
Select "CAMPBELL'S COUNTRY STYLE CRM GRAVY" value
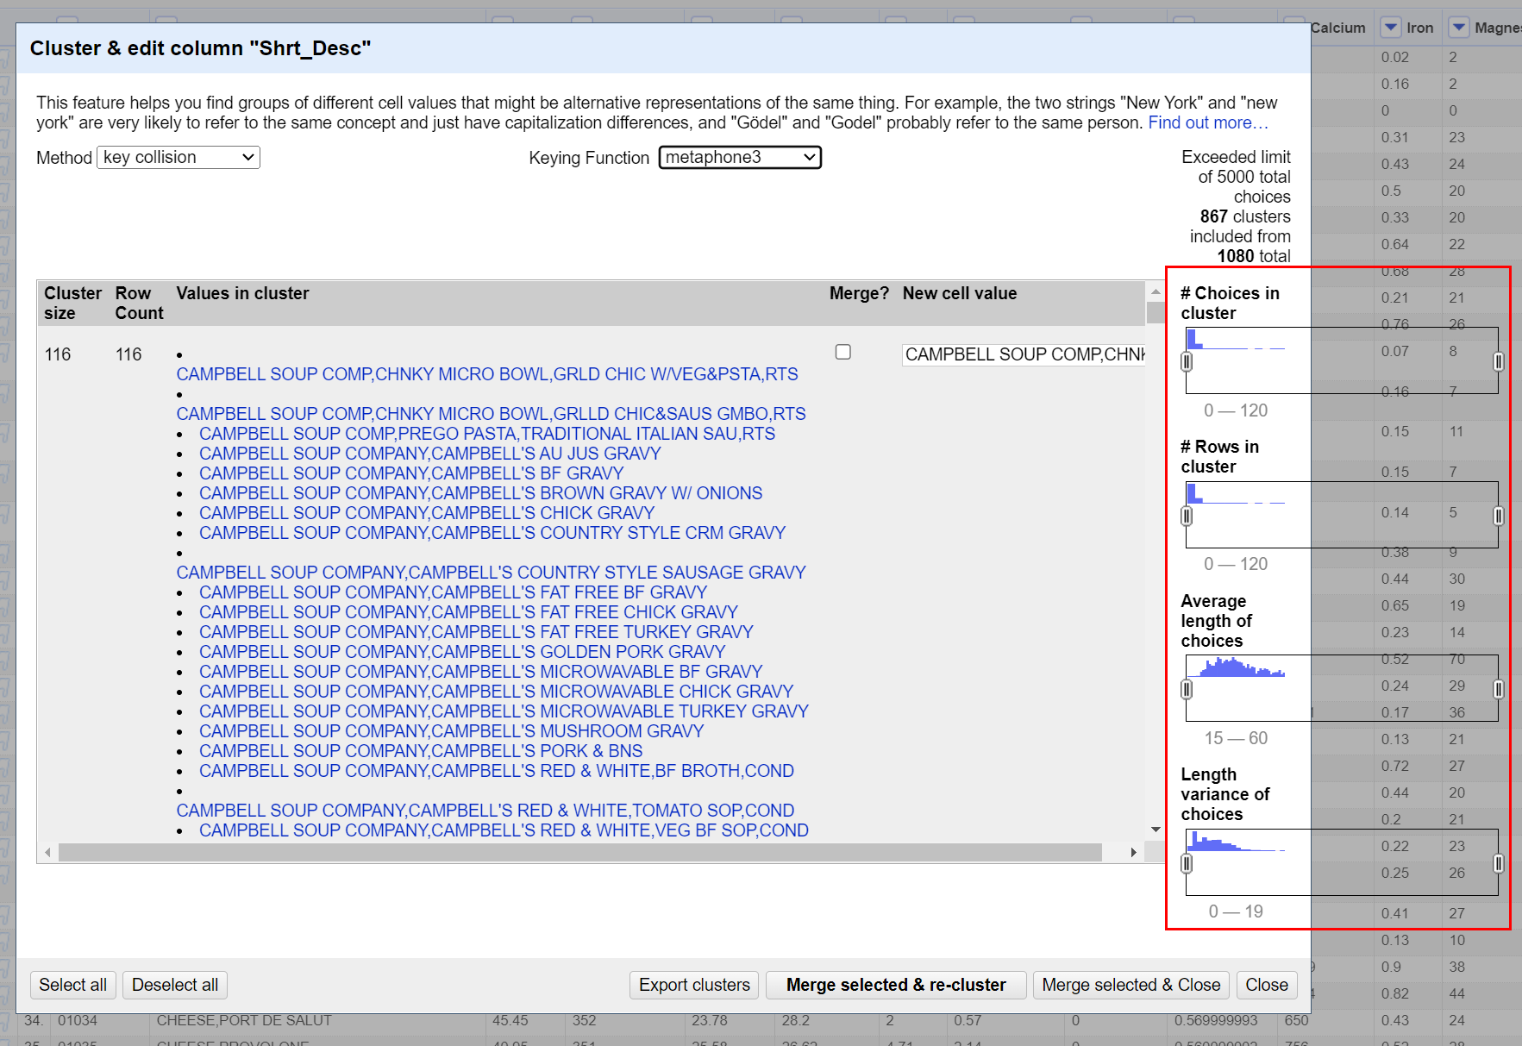click(492, 533)
